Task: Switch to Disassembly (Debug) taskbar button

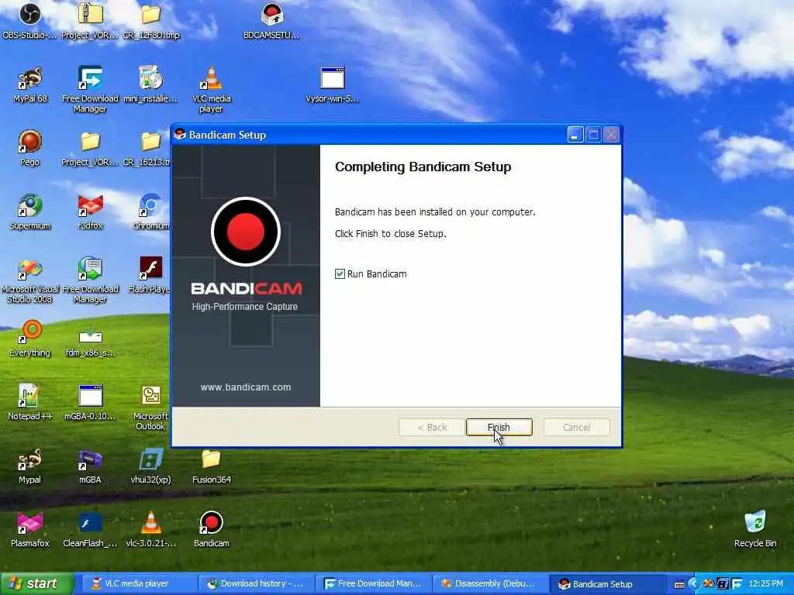Action: click(490, 584)
